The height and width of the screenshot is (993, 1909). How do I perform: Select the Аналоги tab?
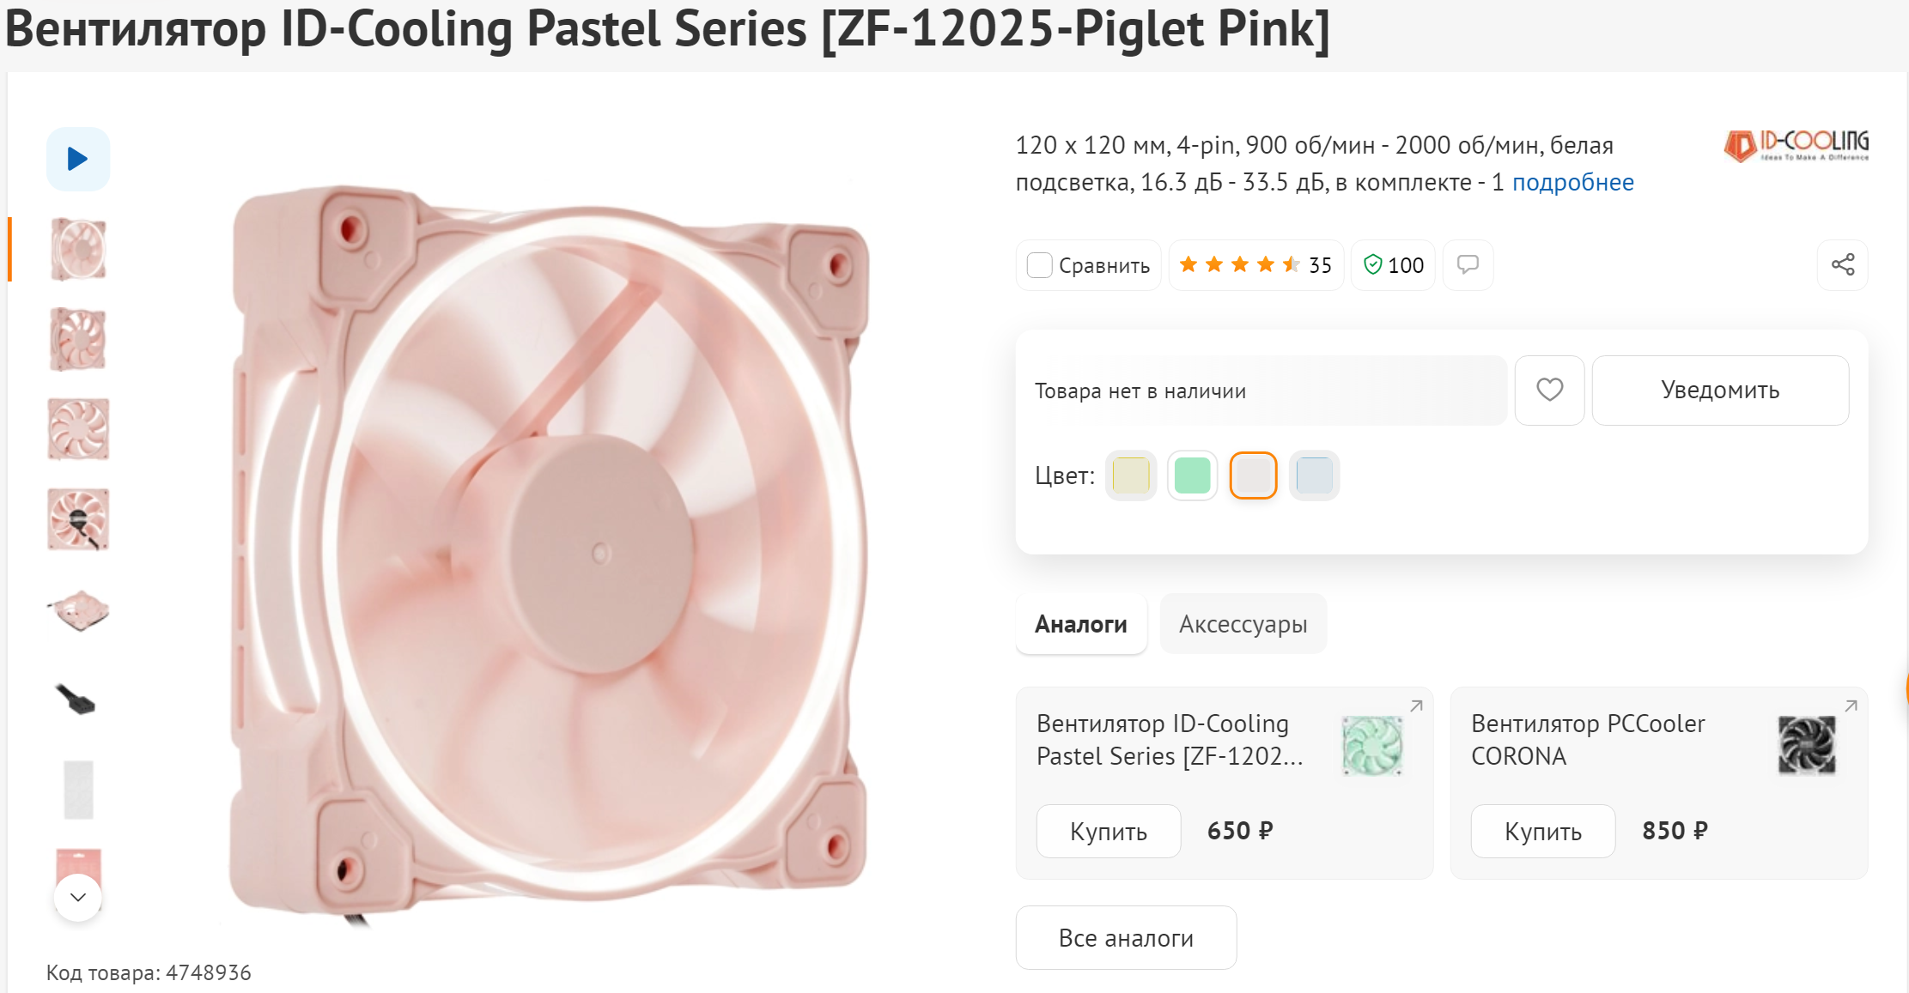pyautogui.click(x=1080, y=624)
